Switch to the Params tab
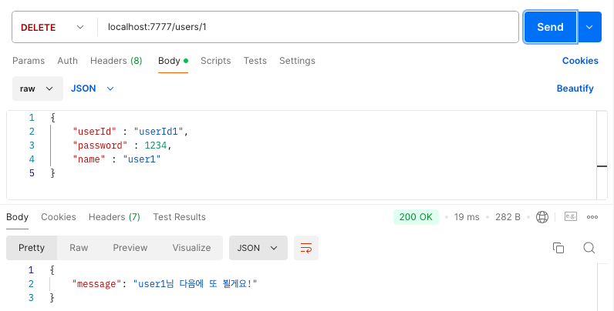Viewport: 614px width, 311px height. (x=29, y=61)
